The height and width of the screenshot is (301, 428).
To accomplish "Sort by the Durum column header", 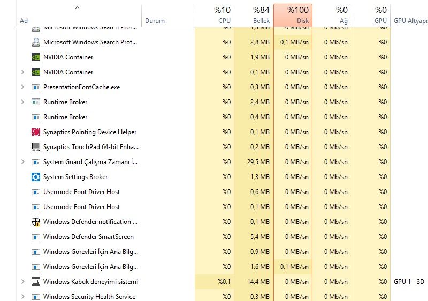I will pos(168,16).
